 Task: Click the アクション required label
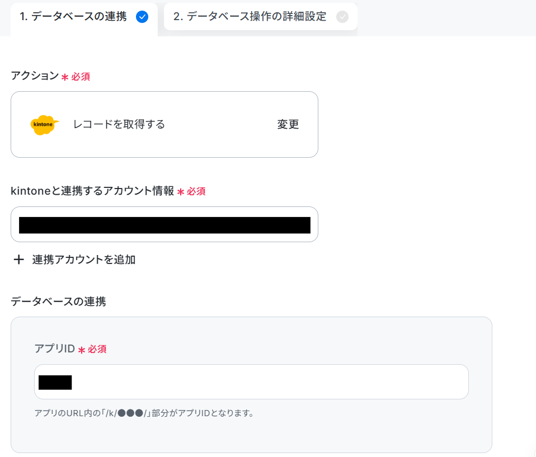click(x=35, y=76)
